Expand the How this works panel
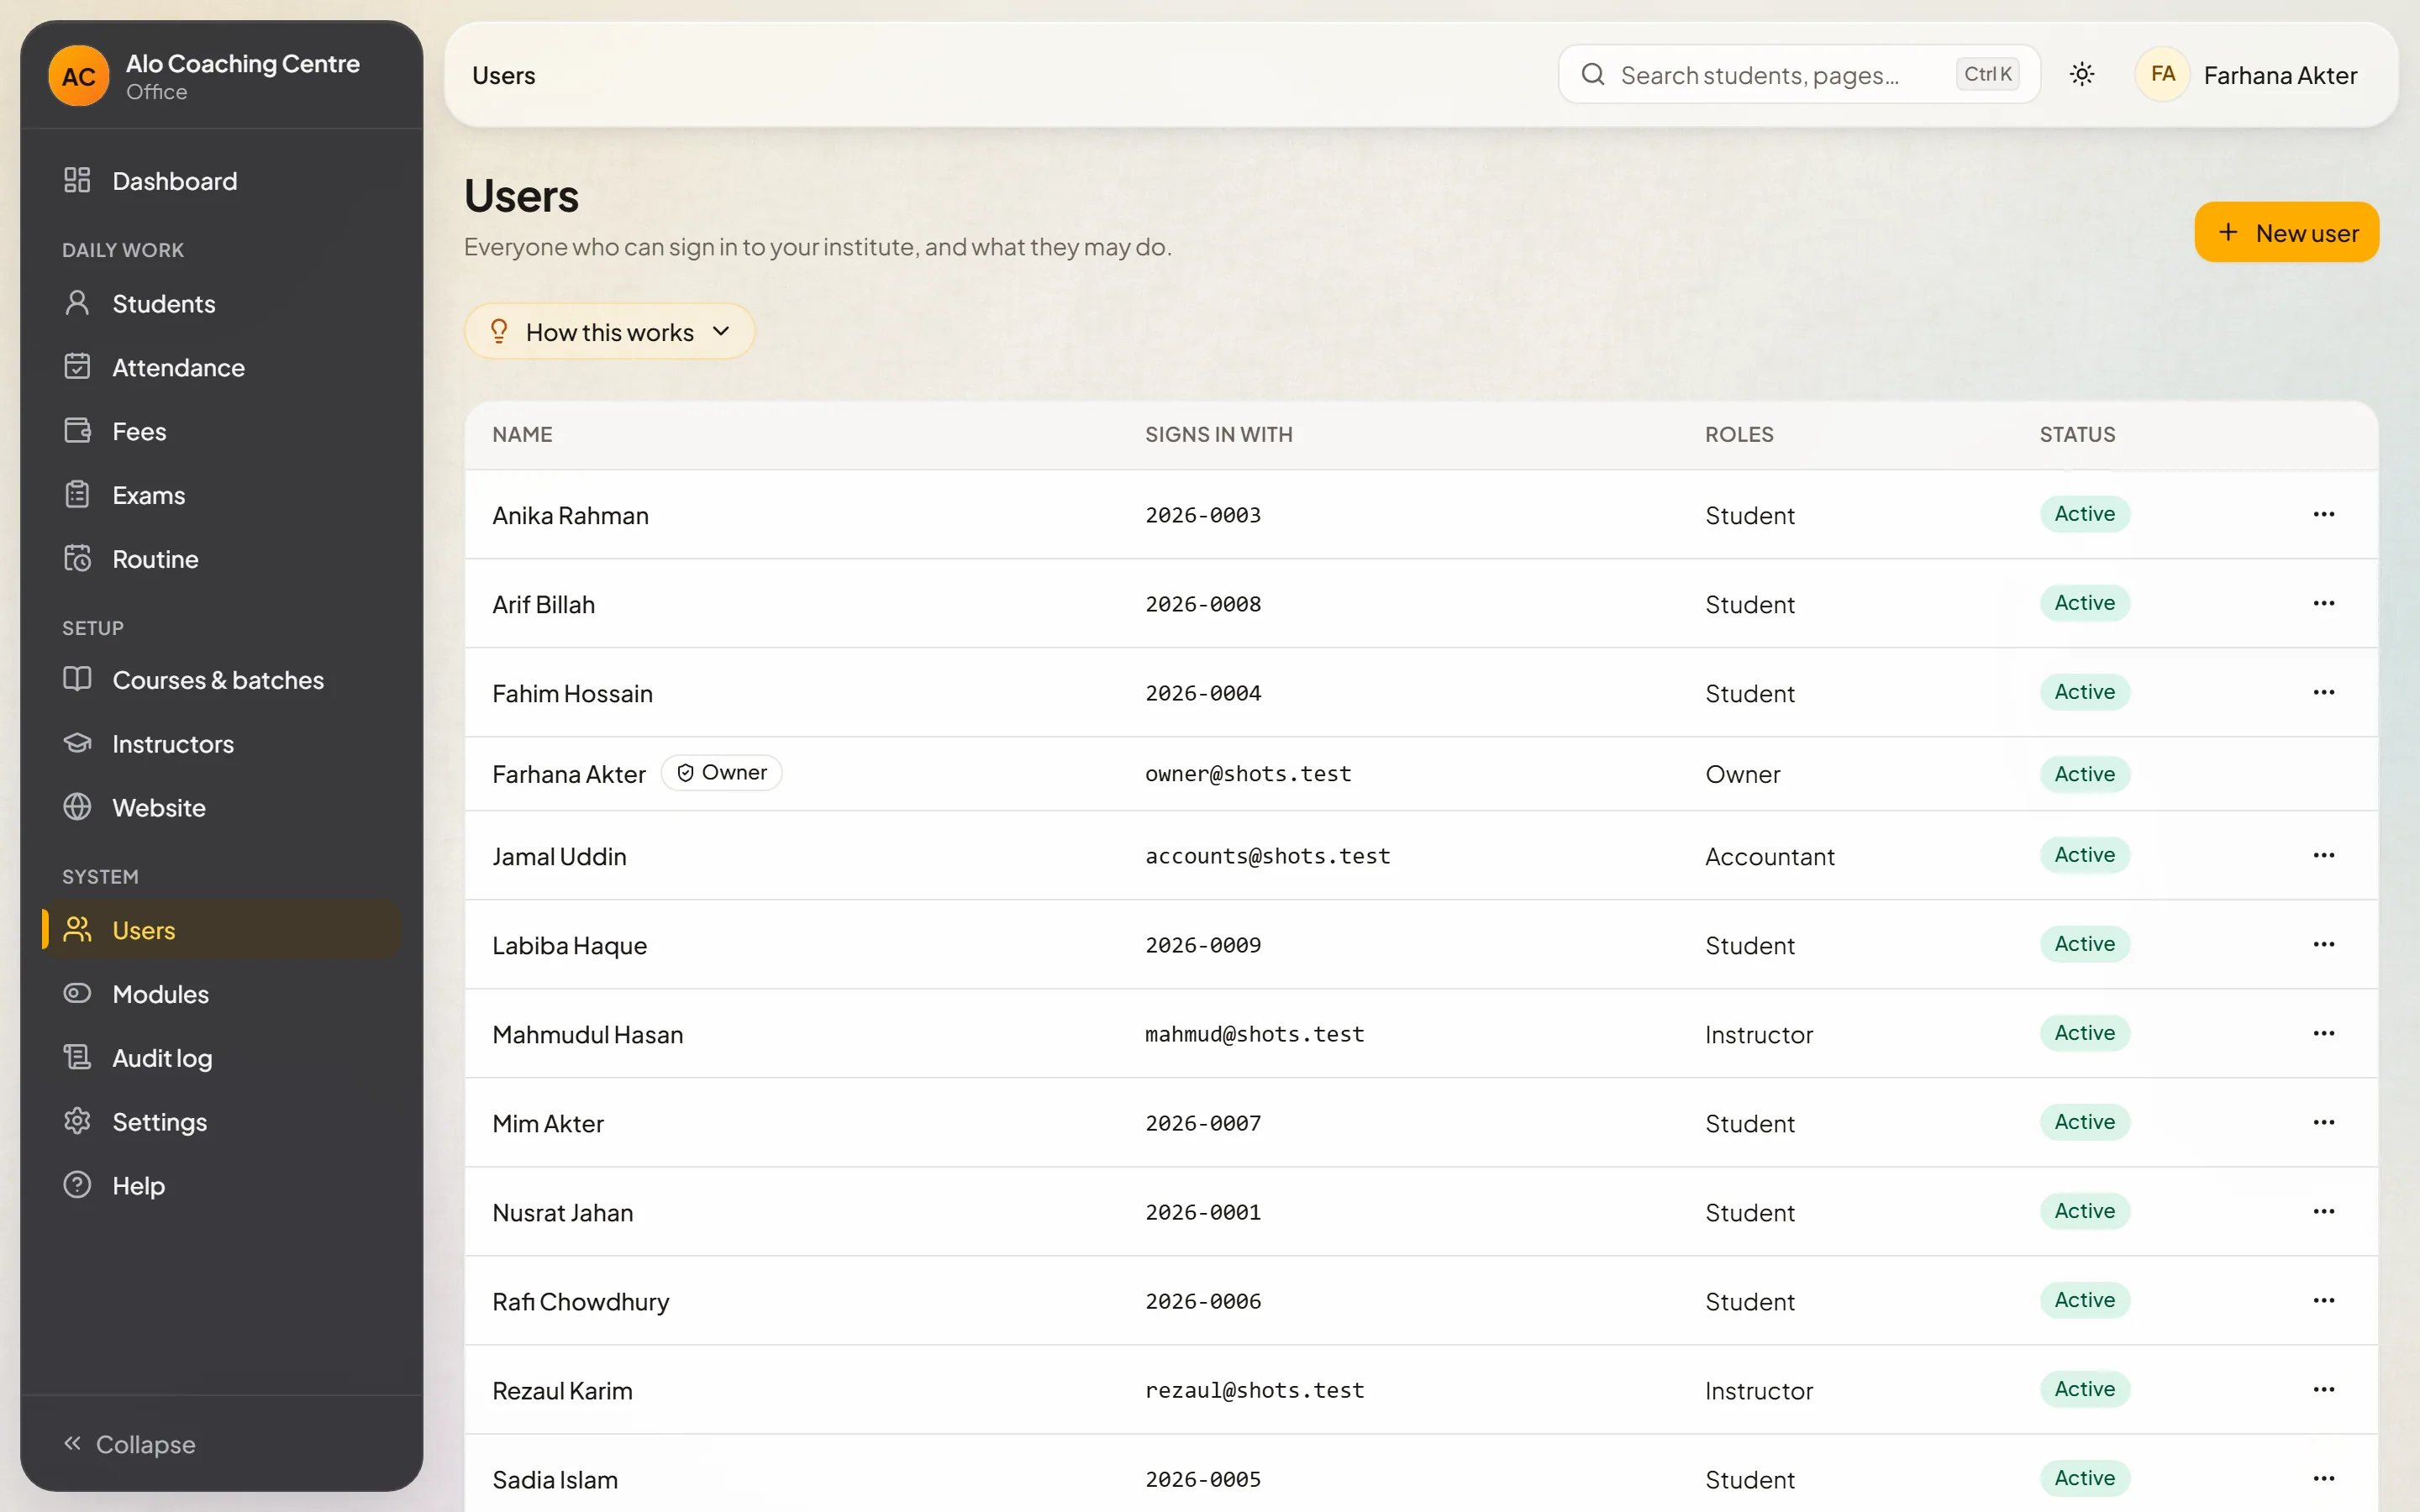Viewport: 2420px width, 1512px height. [609, 331]
